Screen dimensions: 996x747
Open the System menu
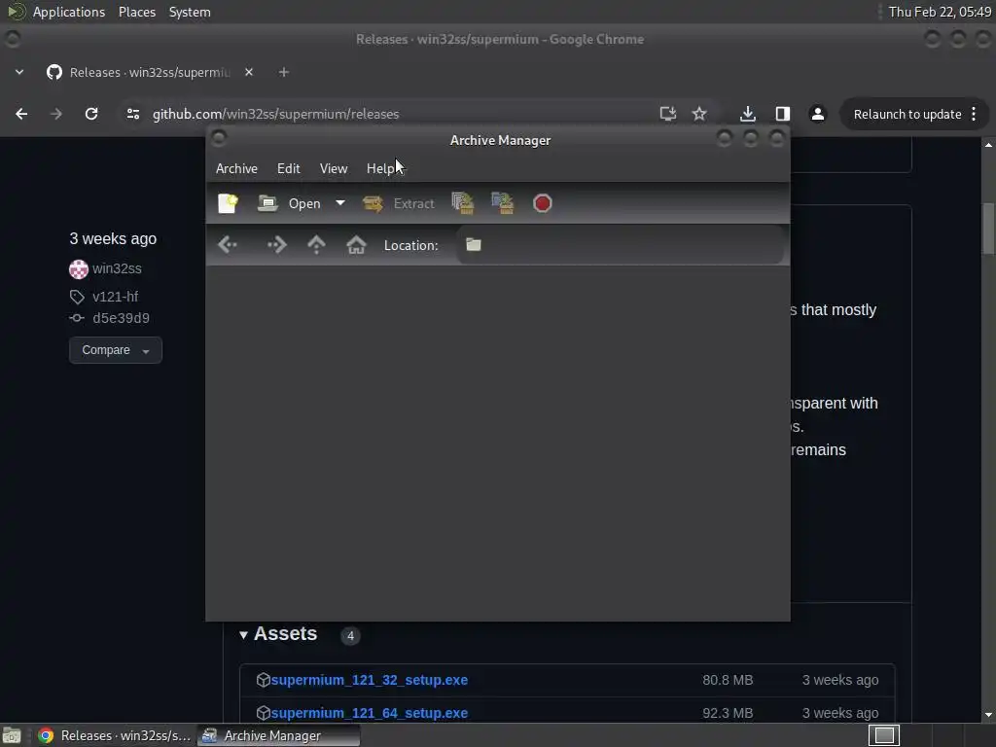click(x=190, y=12)
